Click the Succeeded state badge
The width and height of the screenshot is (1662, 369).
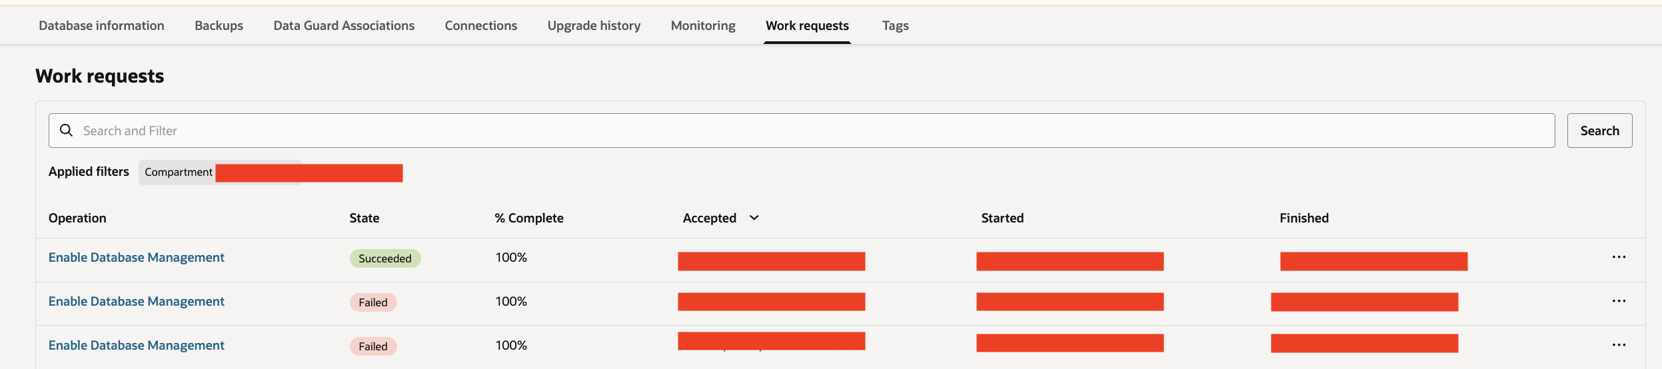click(385, 258)
